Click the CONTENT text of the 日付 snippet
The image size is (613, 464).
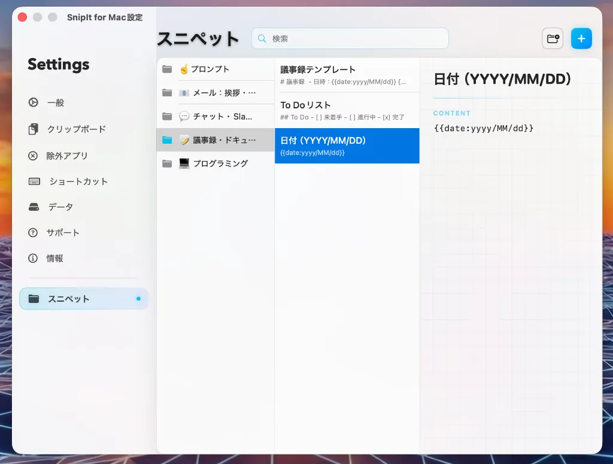tap(452, 113)
